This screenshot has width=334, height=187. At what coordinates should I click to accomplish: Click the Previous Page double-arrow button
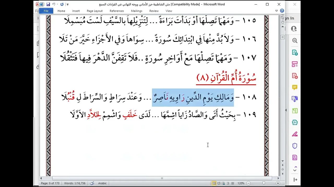282,165
